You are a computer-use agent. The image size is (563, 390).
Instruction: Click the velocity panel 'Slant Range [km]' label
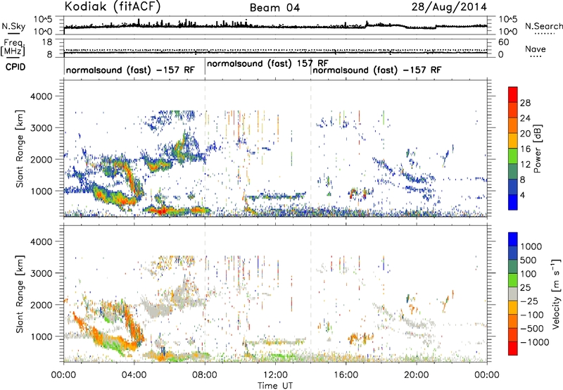tap(20, 294)
